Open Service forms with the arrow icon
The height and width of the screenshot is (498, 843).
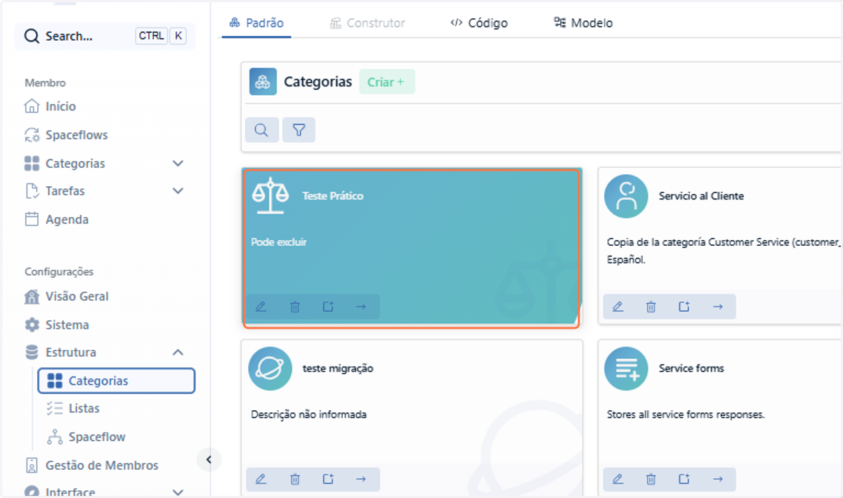pyautogui.click(x=717, y=479)
